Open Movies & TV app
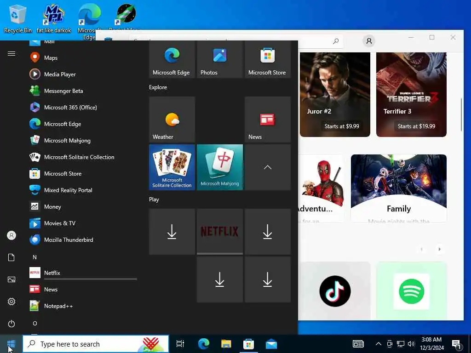 83,223
